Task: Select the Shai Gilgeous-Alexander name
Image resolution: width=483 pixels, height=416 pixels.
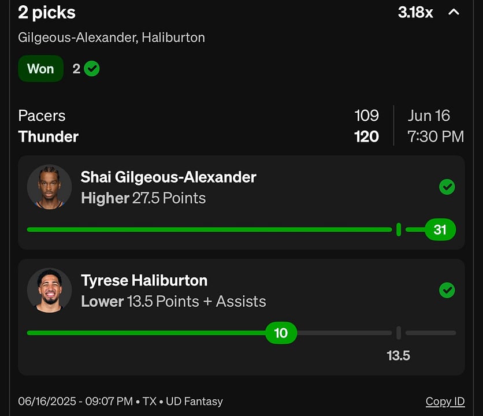Action: [169, 177]
